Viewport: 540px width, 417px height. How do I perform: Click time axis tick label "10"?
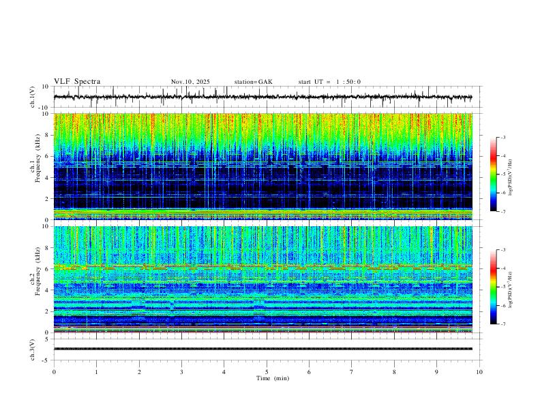(x=479, y=372)
